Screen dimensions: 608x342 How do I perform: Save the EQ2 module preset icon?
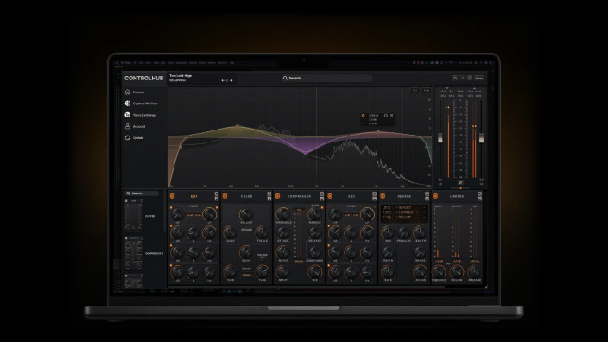374,199
